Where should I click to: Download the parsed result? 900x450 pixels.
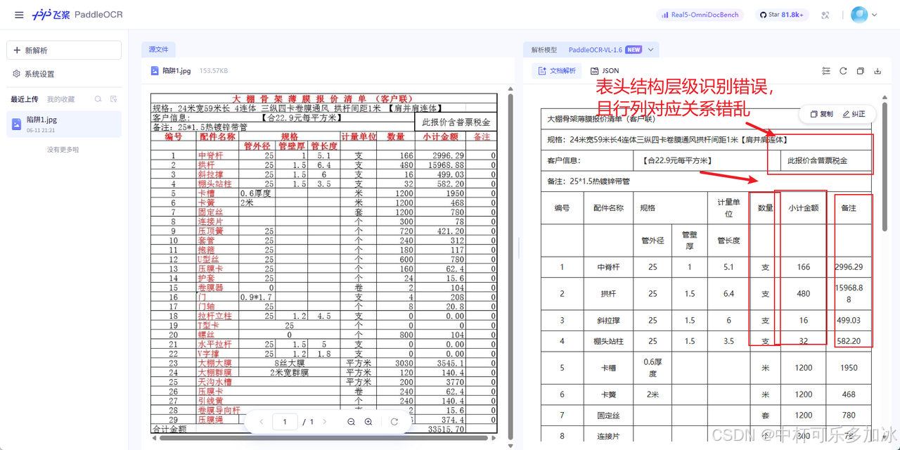tap(877, 71)
